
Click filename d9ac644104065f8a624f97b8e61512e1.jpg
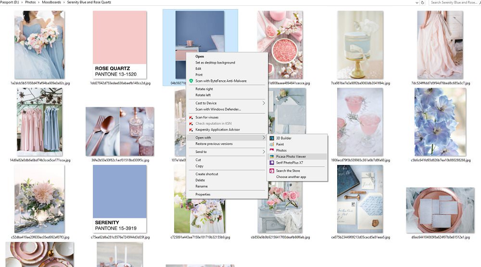click(441, 237)
